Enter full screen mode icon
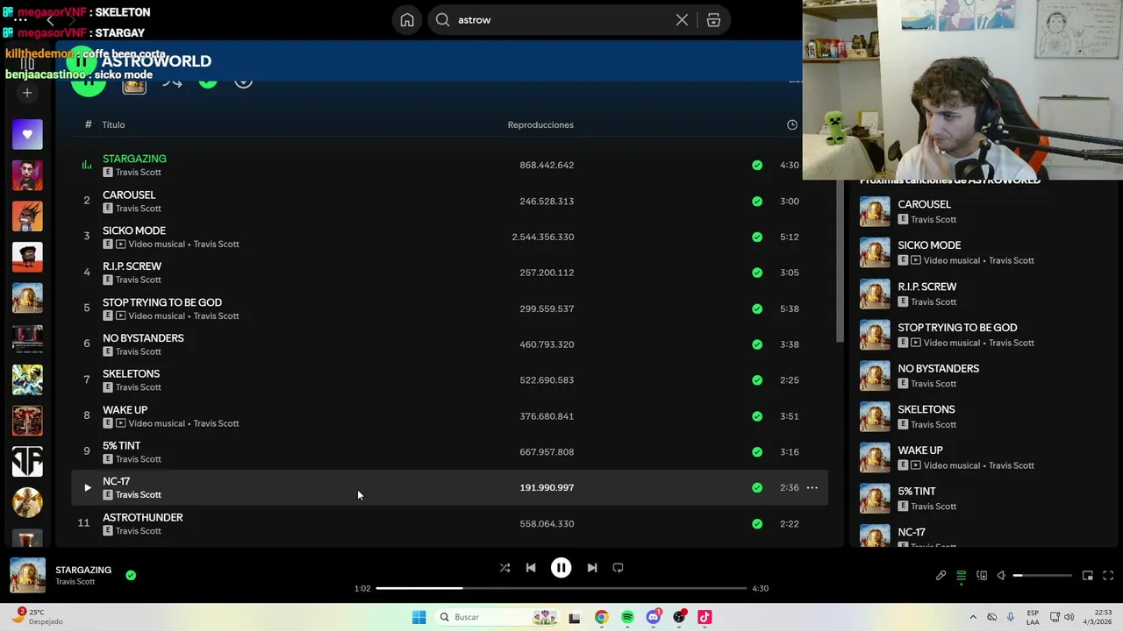Image resolution: width=1123 pixels, height=631 pixels. tap(1108, 576)
